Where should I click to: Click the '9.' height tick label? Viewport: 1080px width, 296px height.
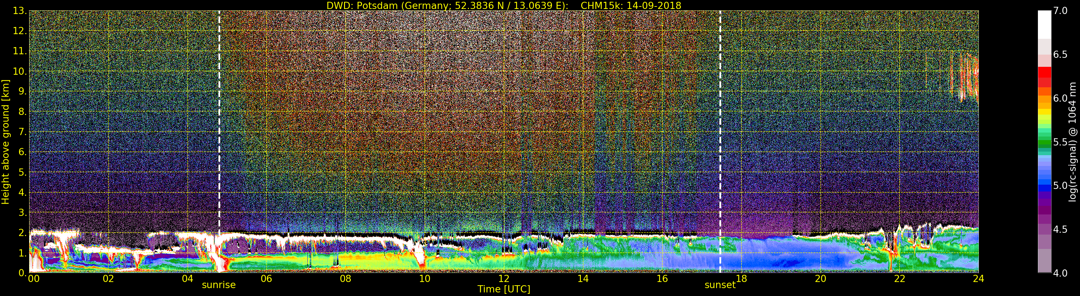click(x=23, y=91)
